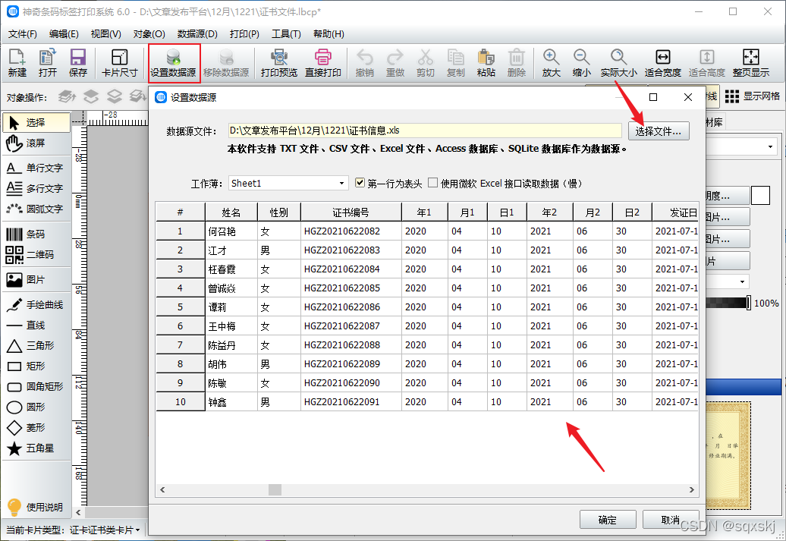Click the 数据源文件 path input field

tap(425, 131)
